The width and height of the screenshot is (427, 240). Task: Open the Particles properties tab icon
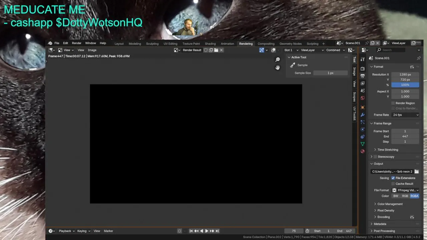363,122
